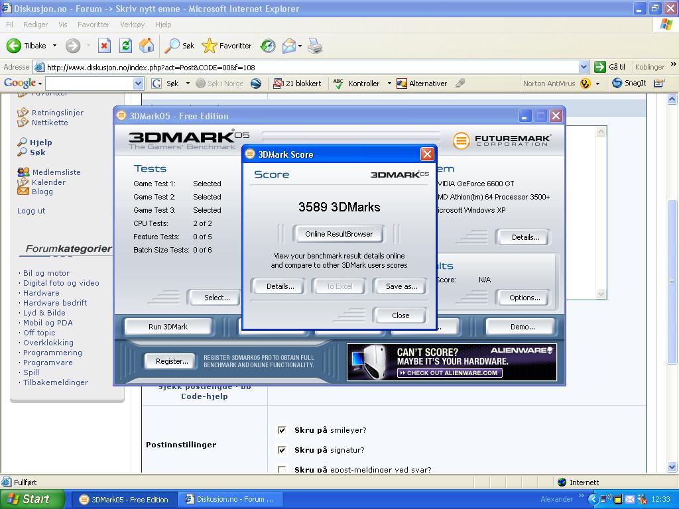Close the score dialog with Close button

401,315
